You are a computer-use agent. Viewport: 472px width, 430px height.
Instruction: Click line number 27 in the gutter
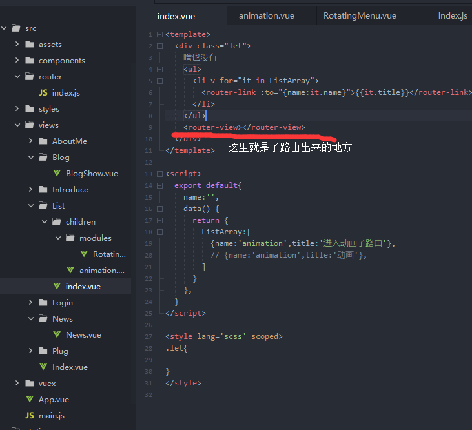pyautogui.click(x=149, y=337)
